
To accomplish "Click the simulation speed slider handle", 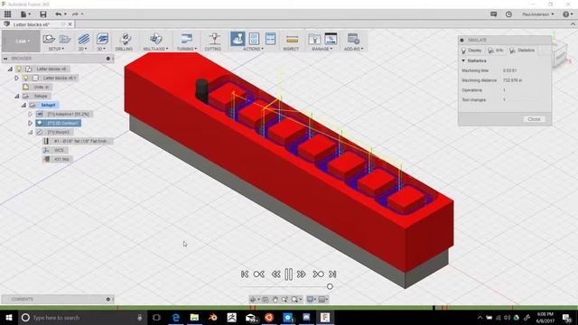I will pyautogui.click(x=330, y=286).
